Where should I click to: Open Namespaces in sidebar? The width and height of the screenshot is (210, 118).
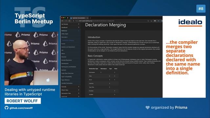[65, 63]
